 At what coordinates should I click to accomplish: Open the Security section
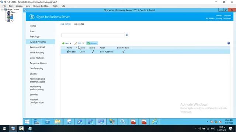pos(34,95)
